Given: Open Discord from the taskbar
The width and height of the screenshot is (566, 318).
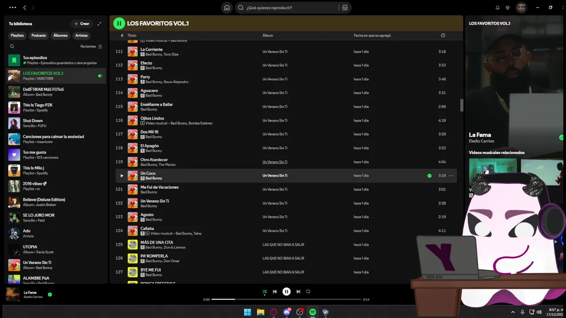Looking at the screenshot, I should (287, 312).
